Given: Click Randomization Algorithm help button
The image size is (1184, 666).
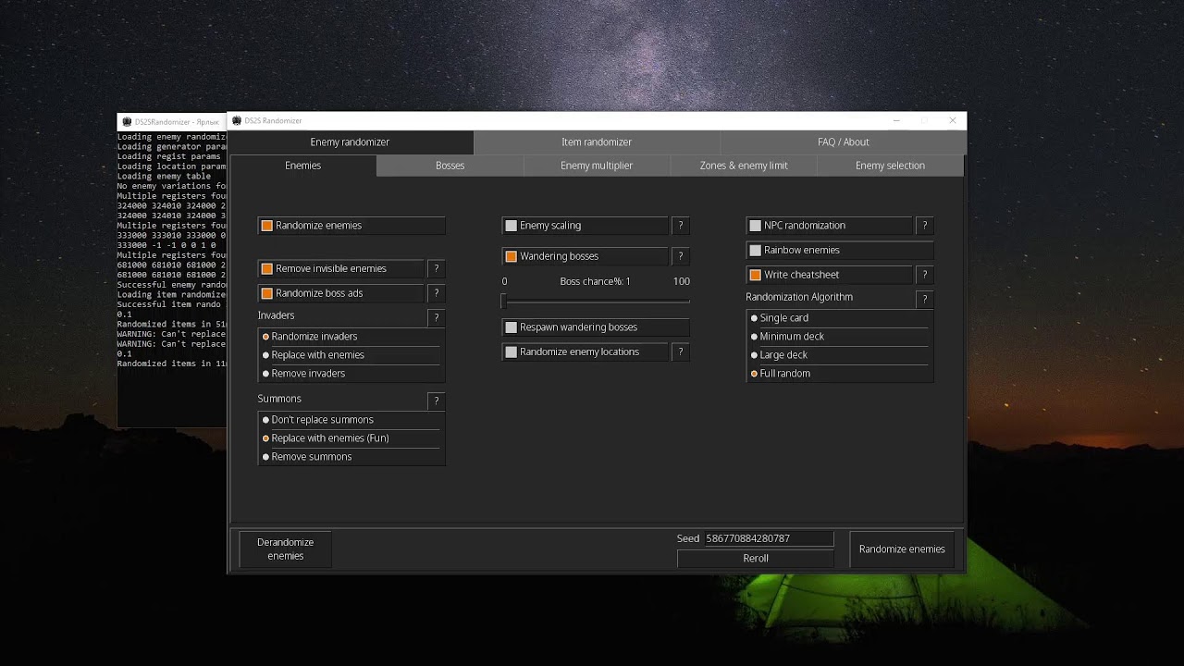Looking at the screenshot, I should [x=924, y=300].
